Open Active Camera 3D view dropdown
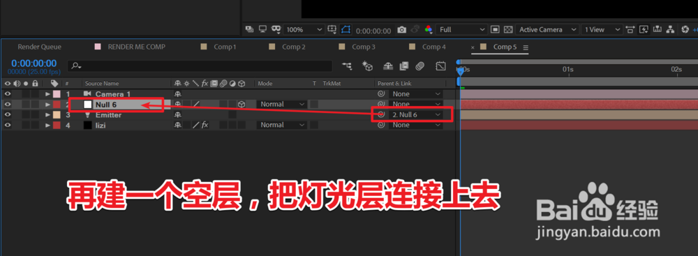The width and height of the screenshot is (698, 256). 547,29
